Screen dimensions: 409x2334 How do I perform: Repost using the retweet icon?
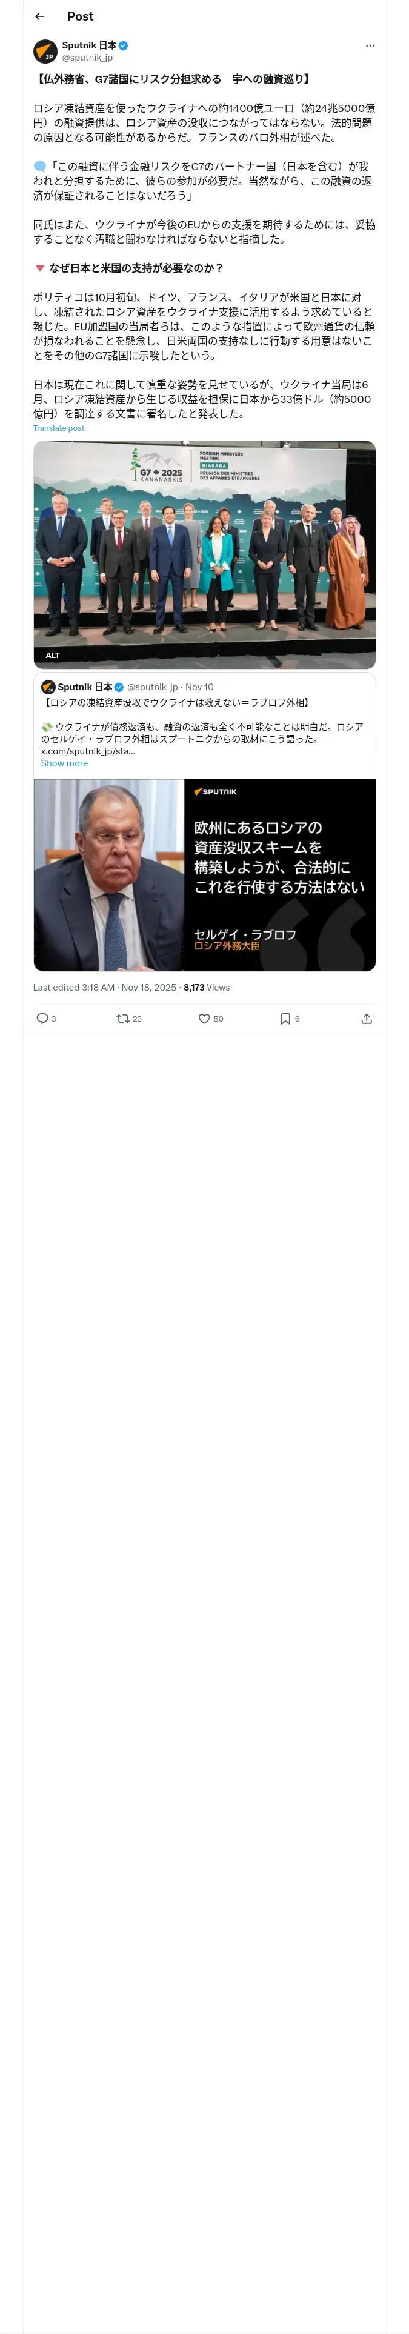(122, 1019)
